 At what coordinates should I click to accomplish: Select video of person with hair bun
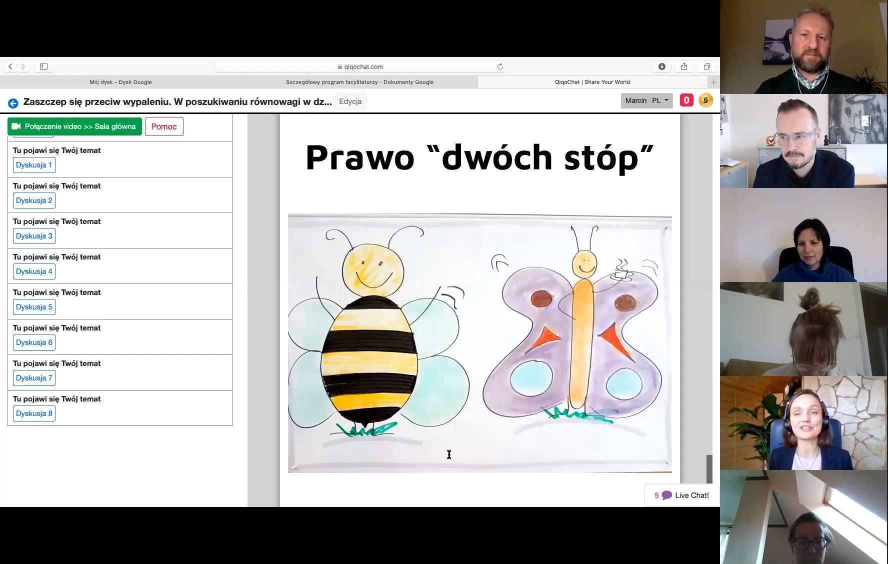point(804,329)
